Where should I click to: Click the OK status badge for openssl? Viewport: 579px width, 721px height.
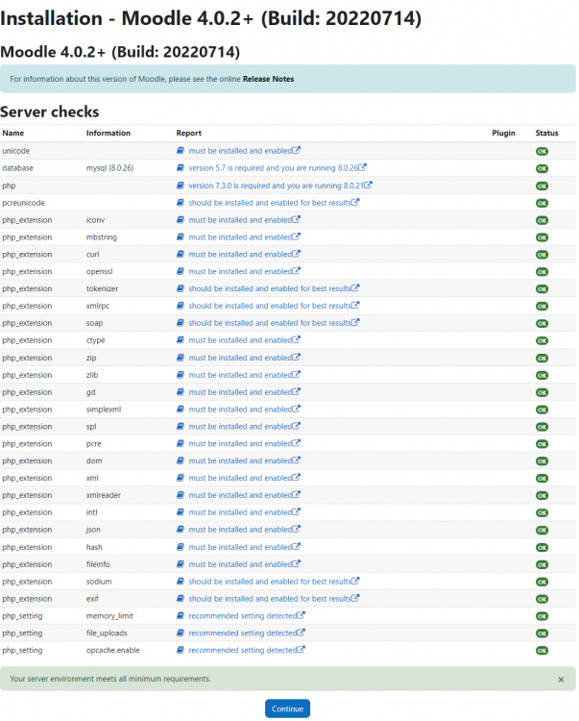pyautogui.click(x=542, y=272)
